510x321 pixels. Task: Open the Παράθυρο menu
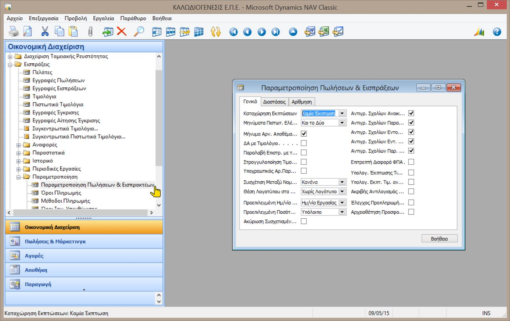133,18
